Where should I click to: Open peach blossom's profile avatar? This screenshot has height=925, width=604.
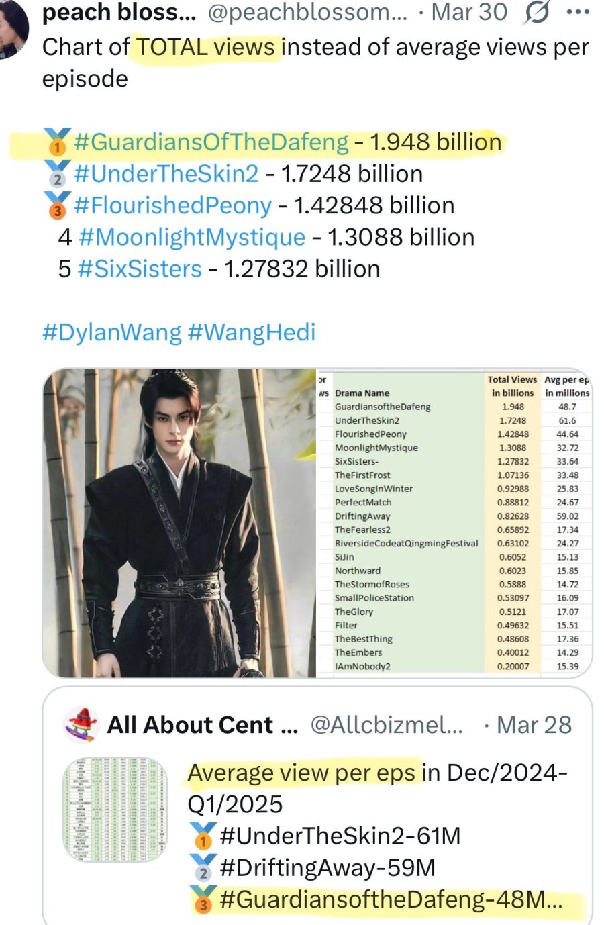pos(13,27)
